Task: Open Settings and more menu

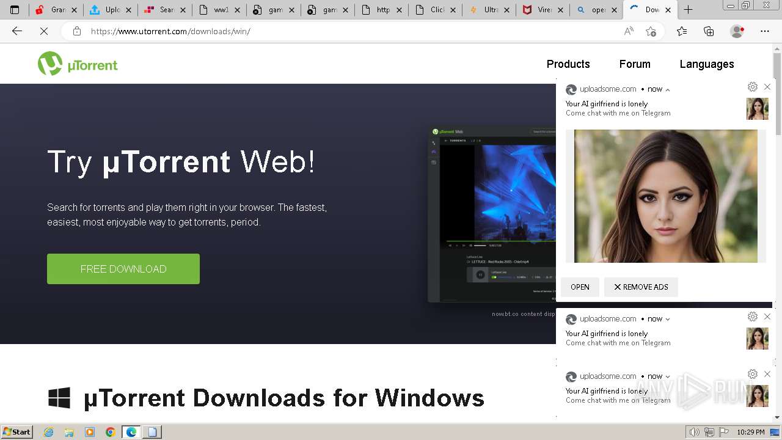Action: click(x=765, y=31)
